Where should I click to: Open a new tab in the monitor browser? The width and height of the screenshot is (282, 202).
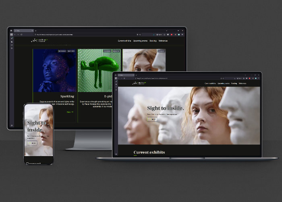point(35,31)
